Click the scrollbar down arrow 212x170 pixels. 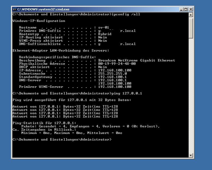tap(191, 155)
